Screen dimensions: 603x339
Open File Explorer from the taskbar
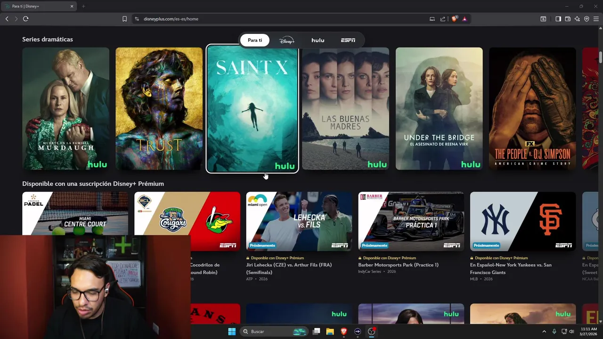pos(330,331)
